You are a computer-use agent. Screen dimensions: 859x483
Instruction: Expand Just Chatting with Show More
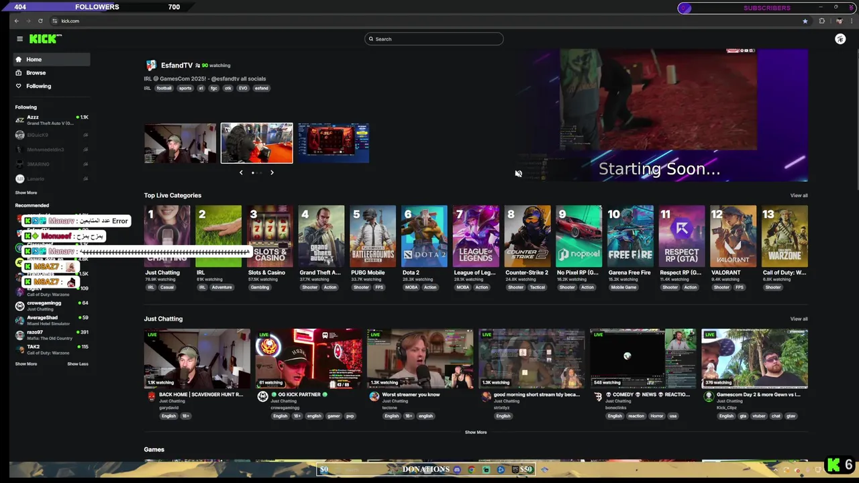click(476, 432)
